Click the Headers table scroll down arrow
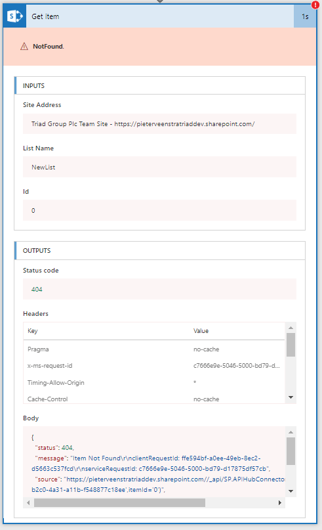The width and height of the screenshot is (322, 530). [291, 397]
